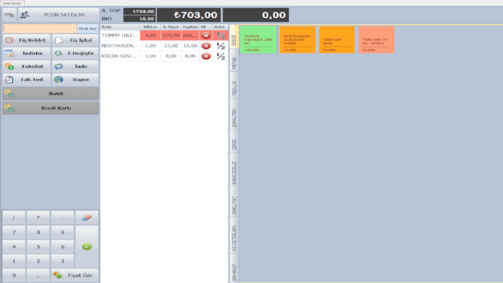This screenshot has height=283, width=503.
Task: Select the TOMMY HILF... product name cell
Action: (x=120, y=36)
